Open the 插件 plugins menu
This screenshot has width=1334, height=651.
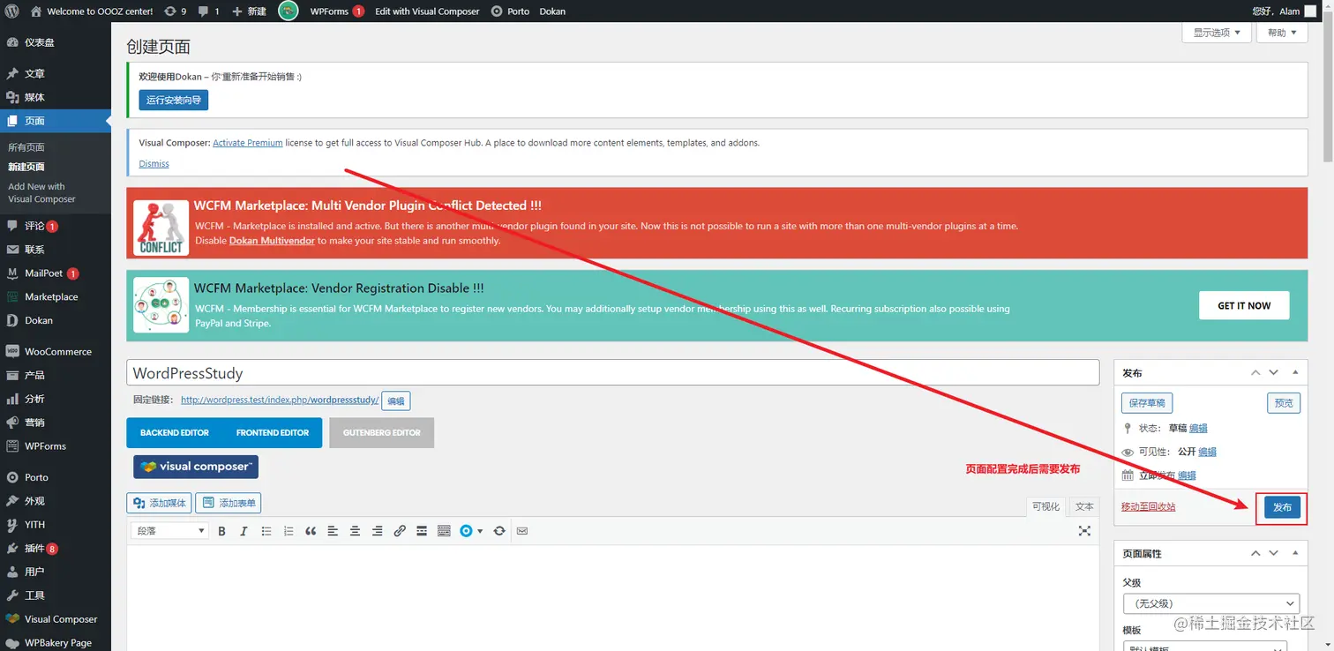[x=56, y=548]
